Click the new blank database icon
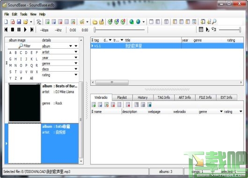 coord(6,22)
